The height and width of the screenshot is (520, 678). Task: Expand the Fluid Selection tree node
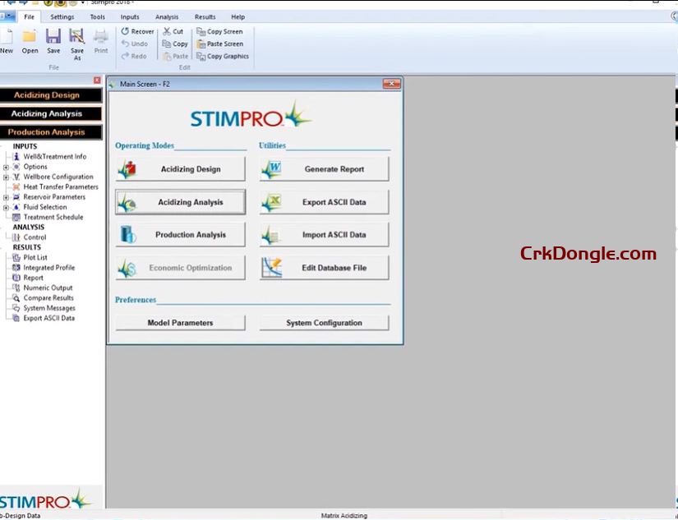point(6,207)
